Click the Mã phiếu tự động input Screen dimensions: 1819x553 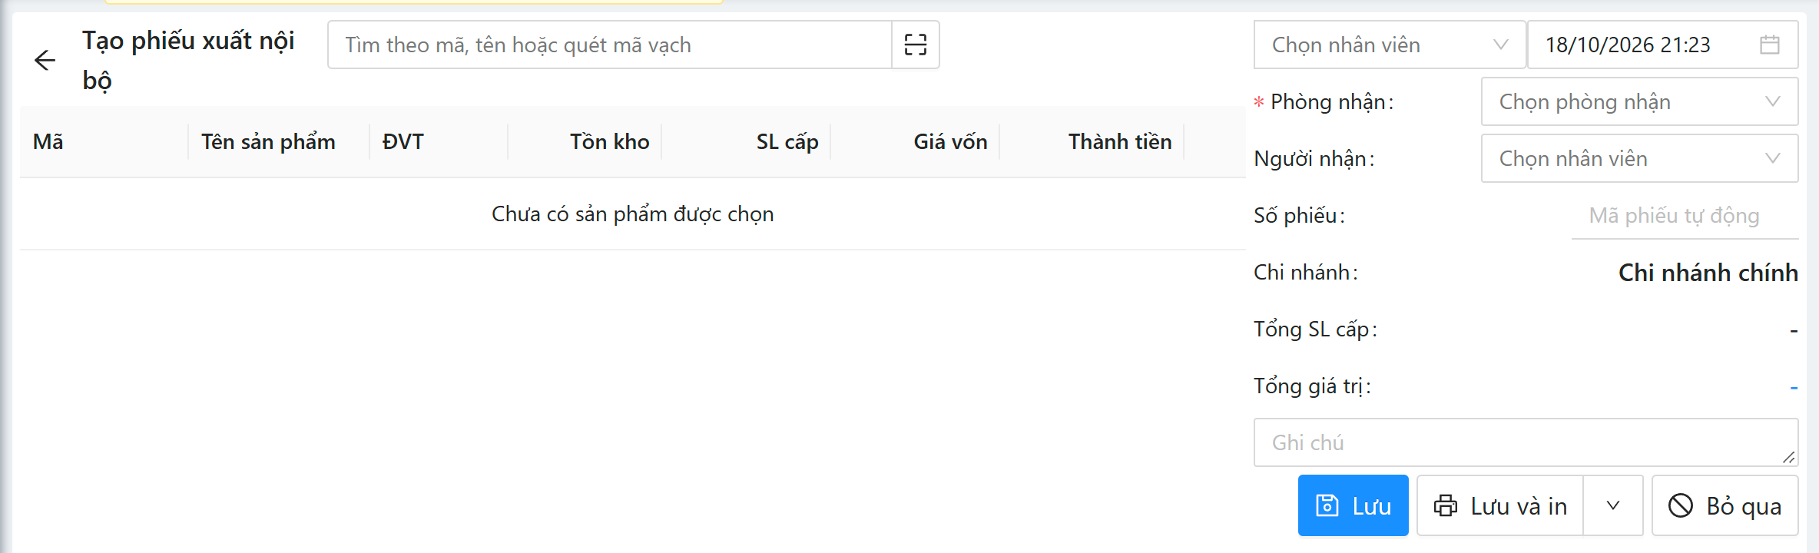pyautogui.click(x=1685, y=216)
